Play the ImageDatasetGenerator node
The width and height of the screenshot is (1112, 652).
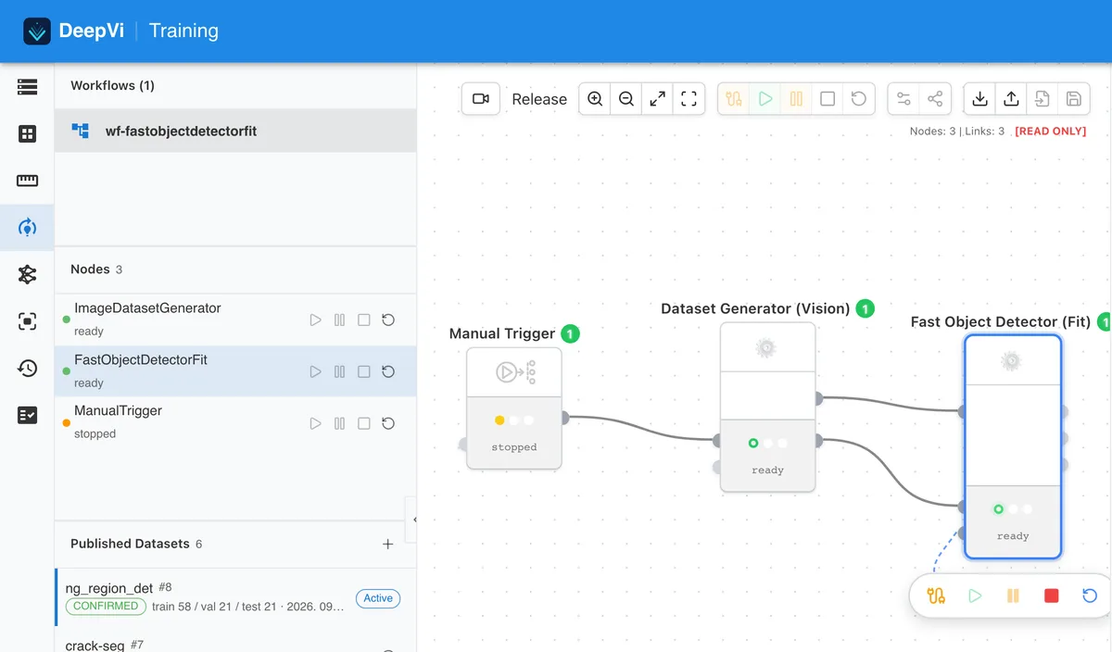point(315,320)
